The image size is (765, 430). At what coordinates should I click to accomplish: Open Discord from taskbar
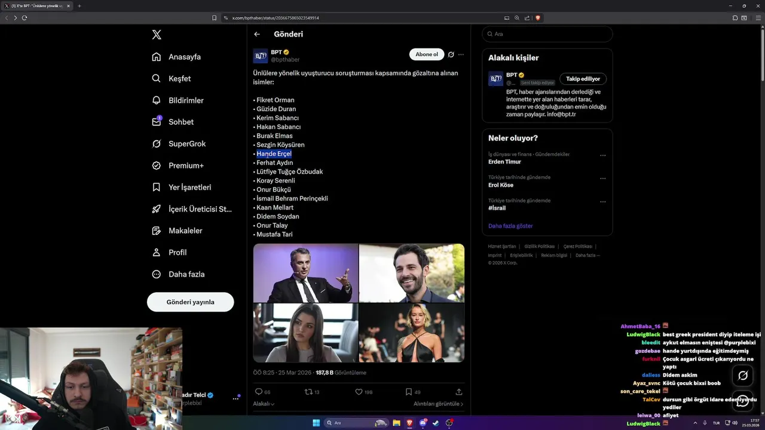coord(423,423)
